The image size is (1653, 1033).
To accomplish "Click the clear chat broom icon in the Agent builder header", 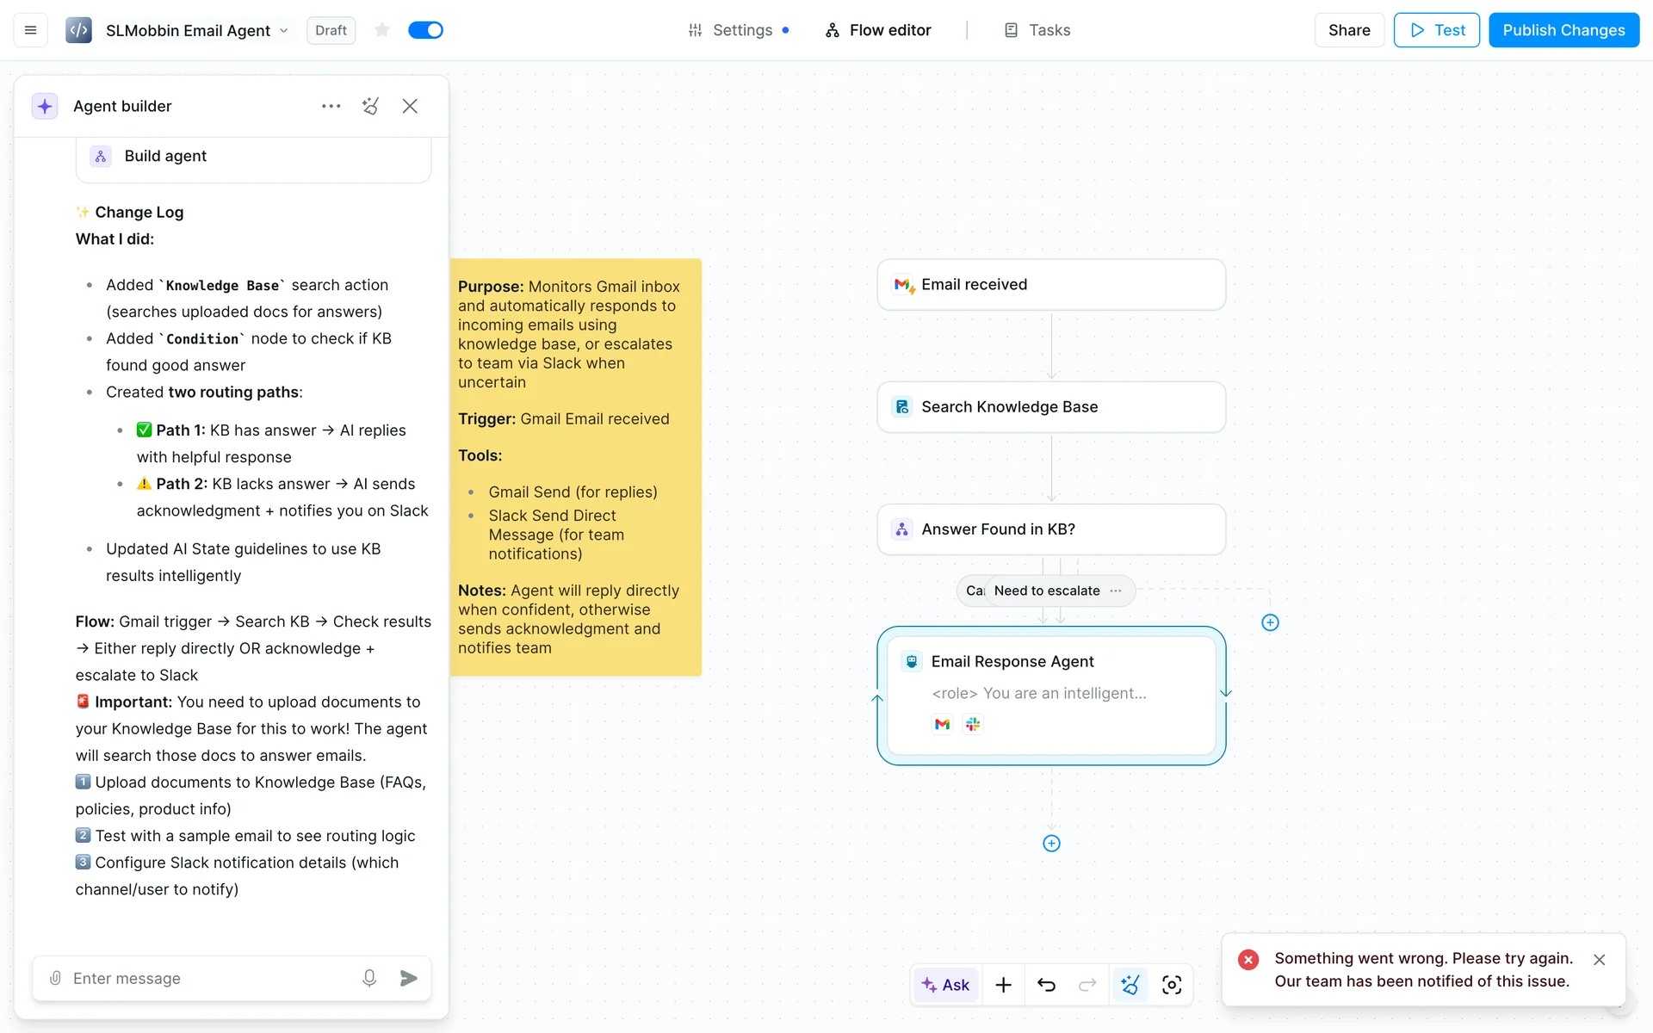I will pos(370,106).
